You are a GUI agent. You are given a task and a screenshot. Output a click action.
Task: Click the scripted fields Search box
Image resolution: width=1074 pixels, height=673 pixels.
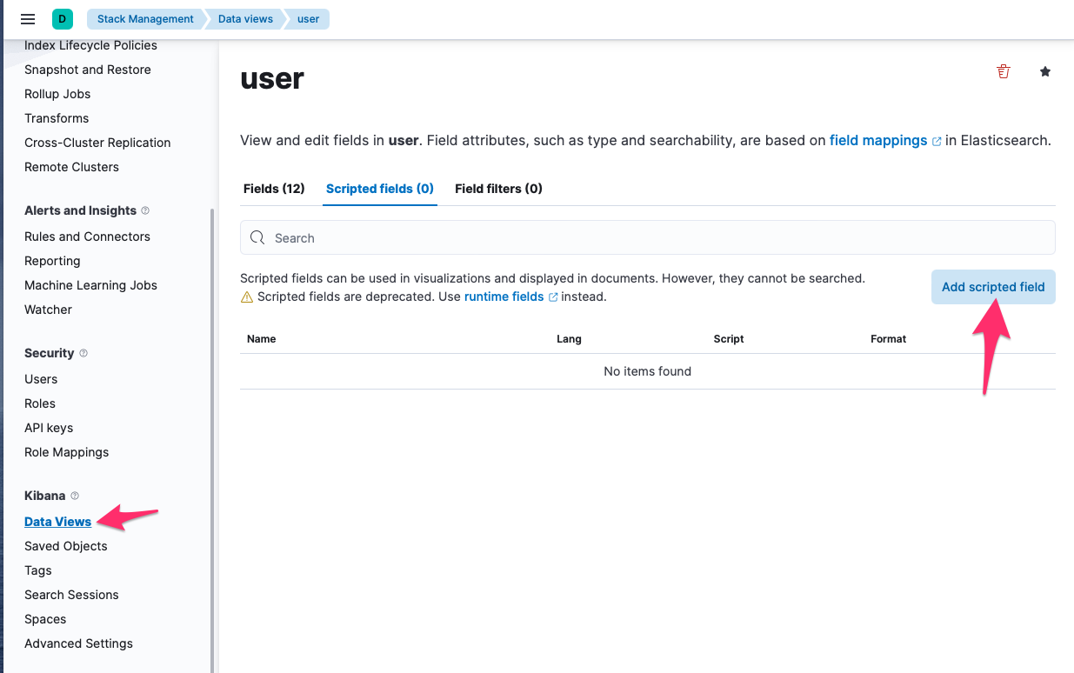(661, 238)
